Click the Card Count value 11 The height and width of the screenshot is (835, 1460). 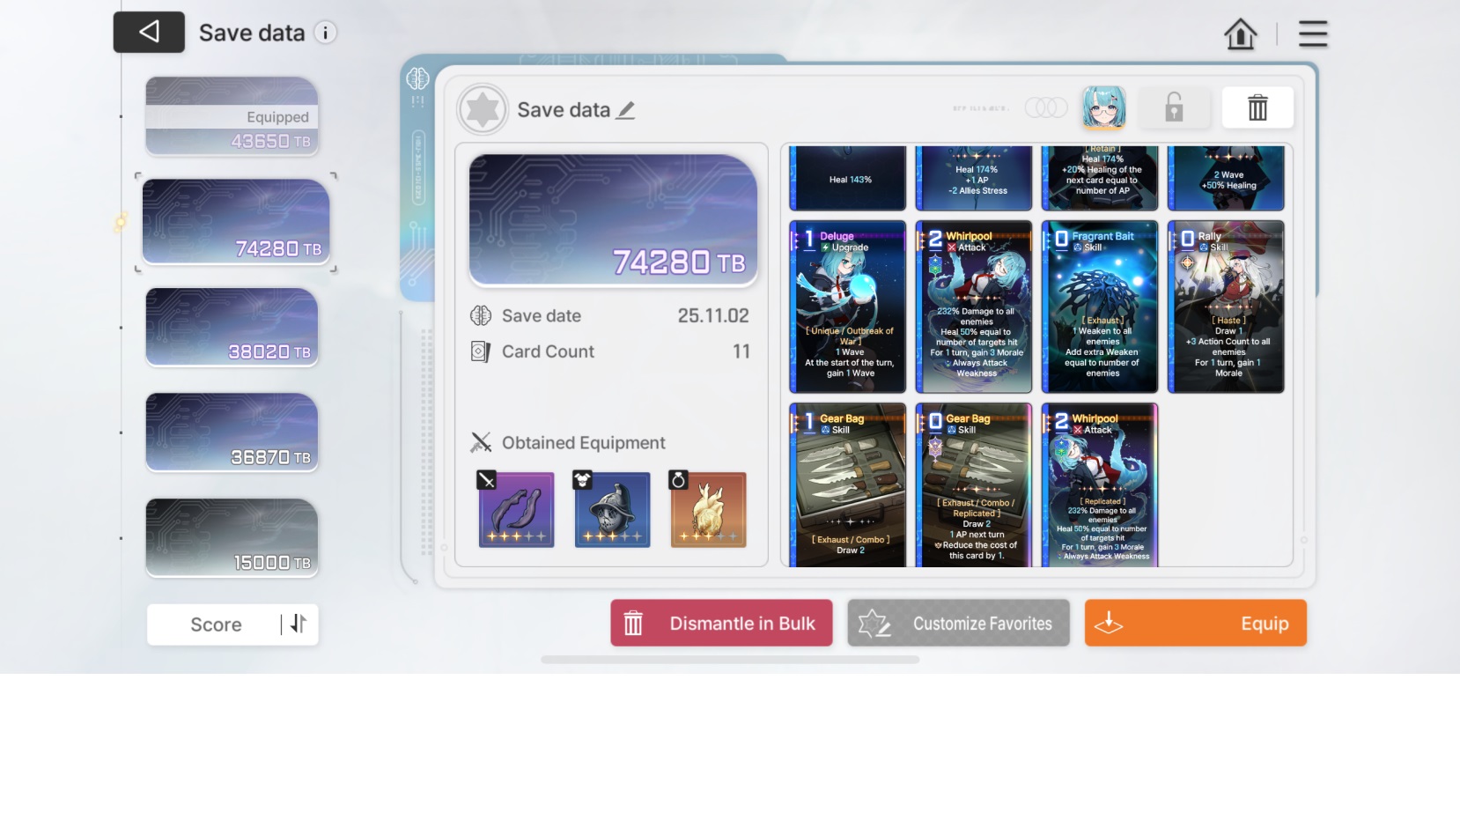point(741,351)
